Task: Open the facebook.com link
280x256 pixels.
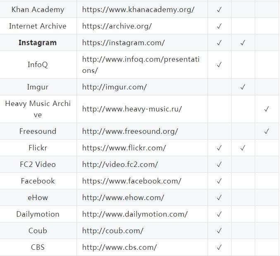Action: point(132,181)
